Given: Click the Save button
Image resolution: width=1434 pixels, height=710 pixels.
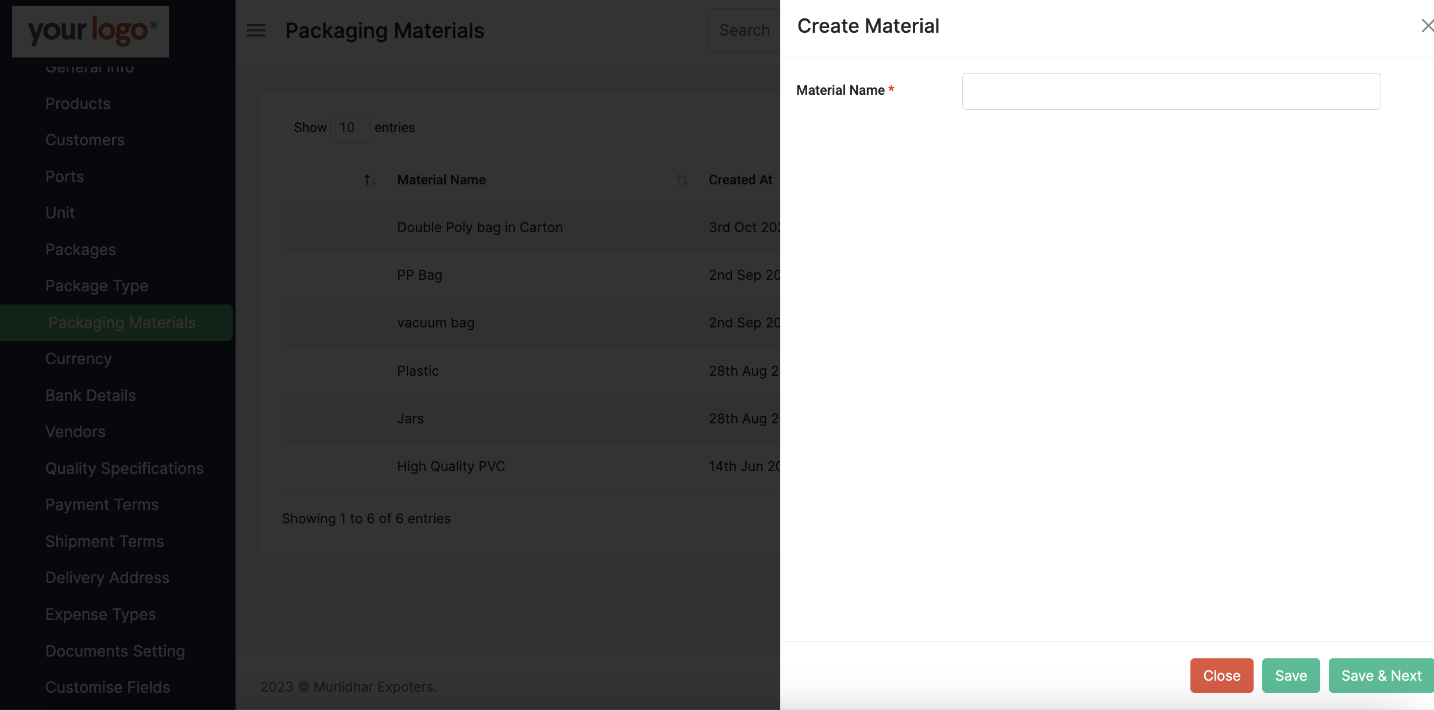Looking at the screenshot, I should (x=1290, y=676).
